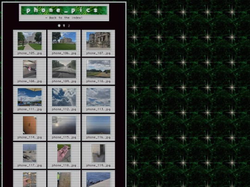Click the phone_119.jpg filename label
The height and width of the screenshot is (187, 250).
[x=98, y=166]
